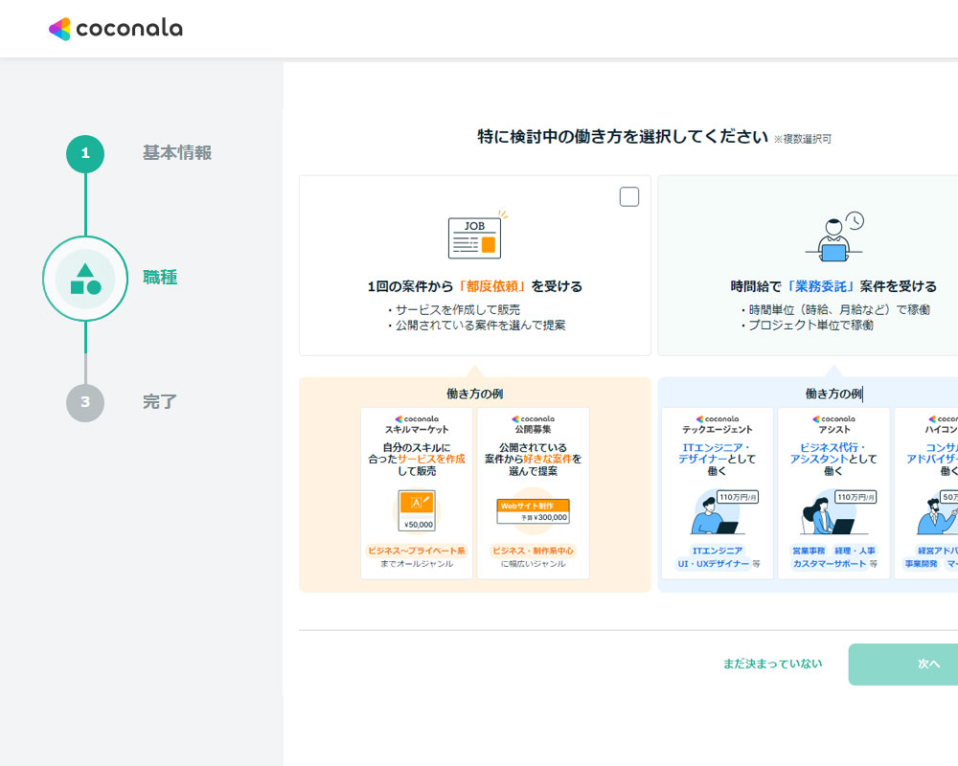
Task: Click まだ決まっていない link
Action: [x=772, y=664]
